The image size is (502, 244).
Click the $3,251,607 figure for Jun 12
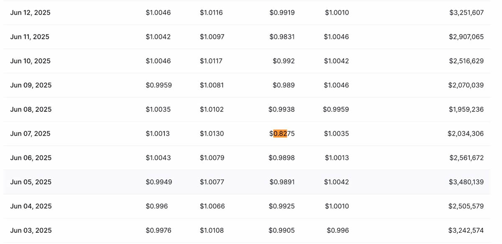click(x=466, y=13)
